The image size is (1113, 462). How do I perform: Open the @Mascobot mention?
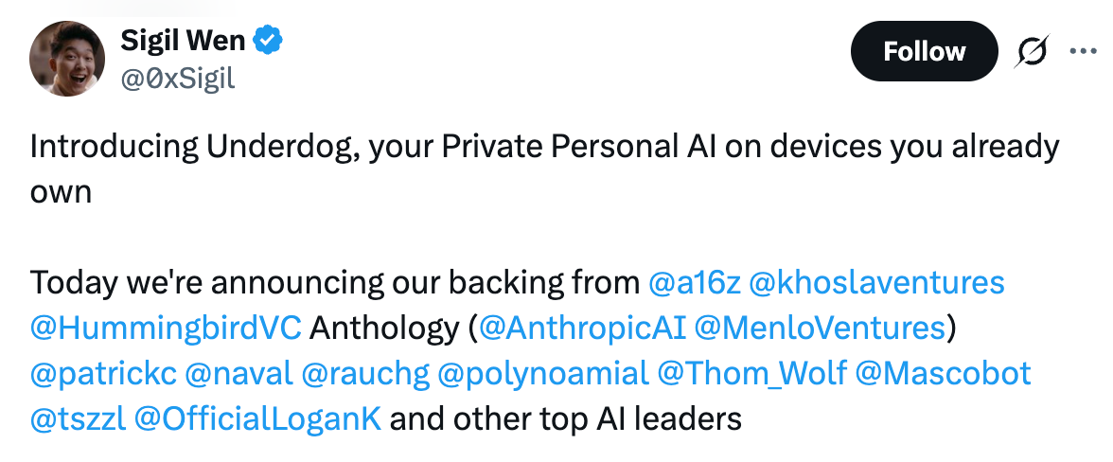pyautogui.click(x=943, y=373)
